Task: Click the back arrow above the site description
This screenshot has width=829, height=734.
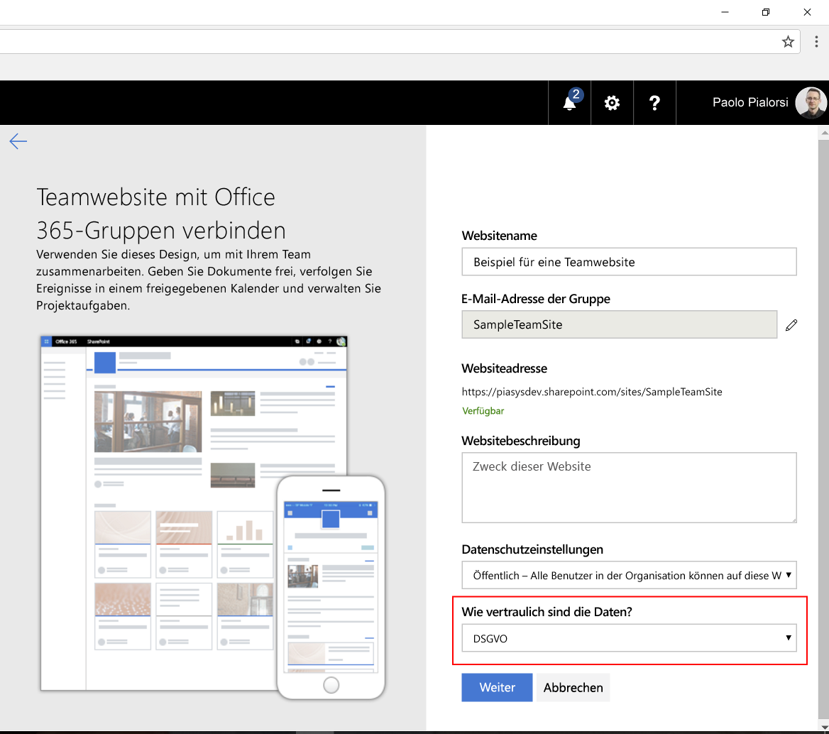Action: pyautogui.click(x=18, y=141)
